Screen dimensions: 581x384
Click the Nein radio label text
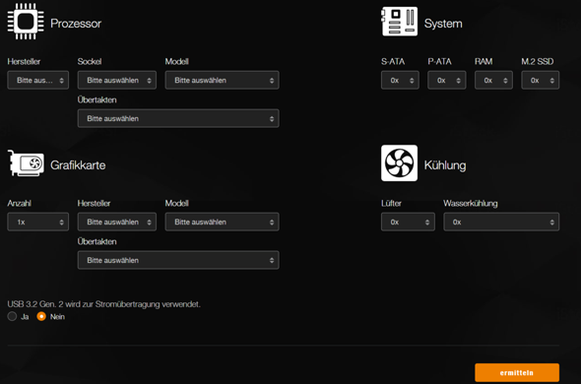57,316
